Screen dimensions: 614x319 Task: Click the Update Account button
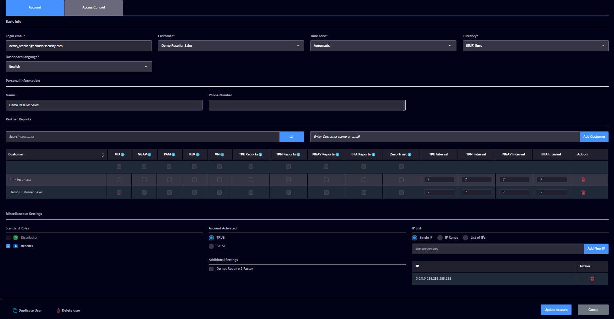556,310
